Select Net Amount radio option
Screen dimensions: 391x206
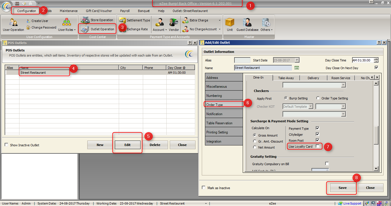point(255,147)
